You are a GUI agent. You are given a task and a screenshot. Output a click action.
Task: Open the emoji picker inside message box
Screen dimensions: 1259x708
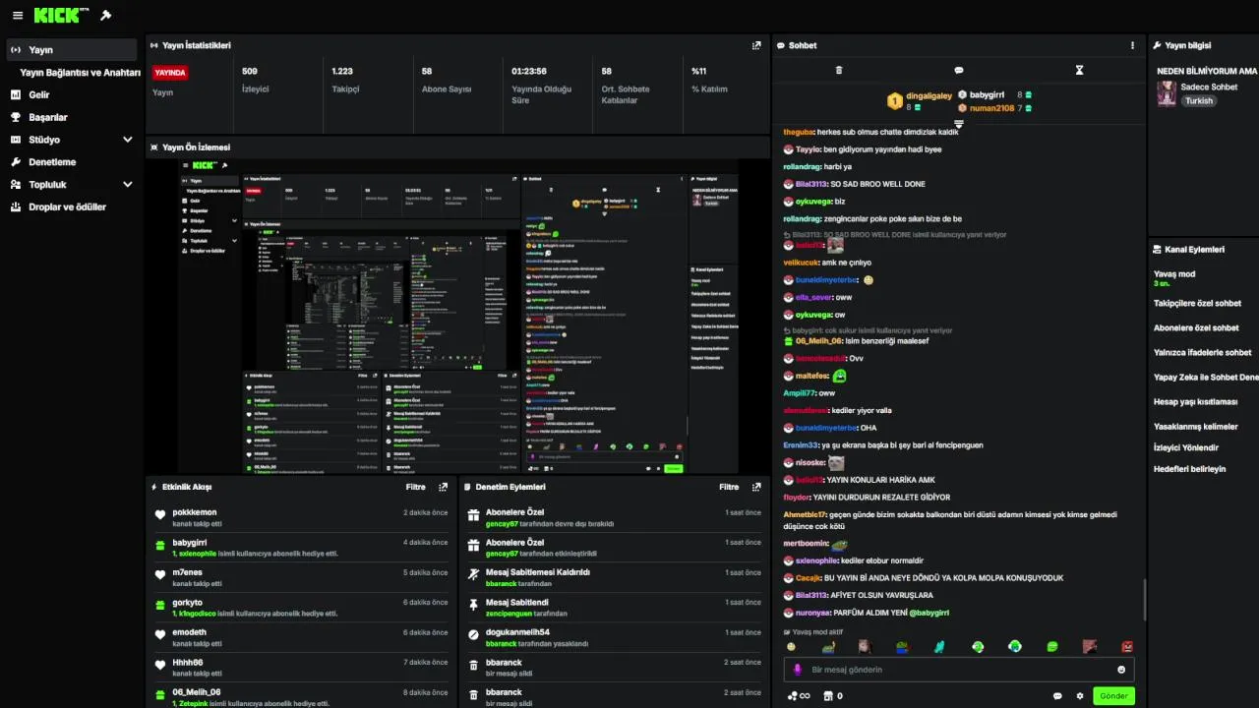1121,670
